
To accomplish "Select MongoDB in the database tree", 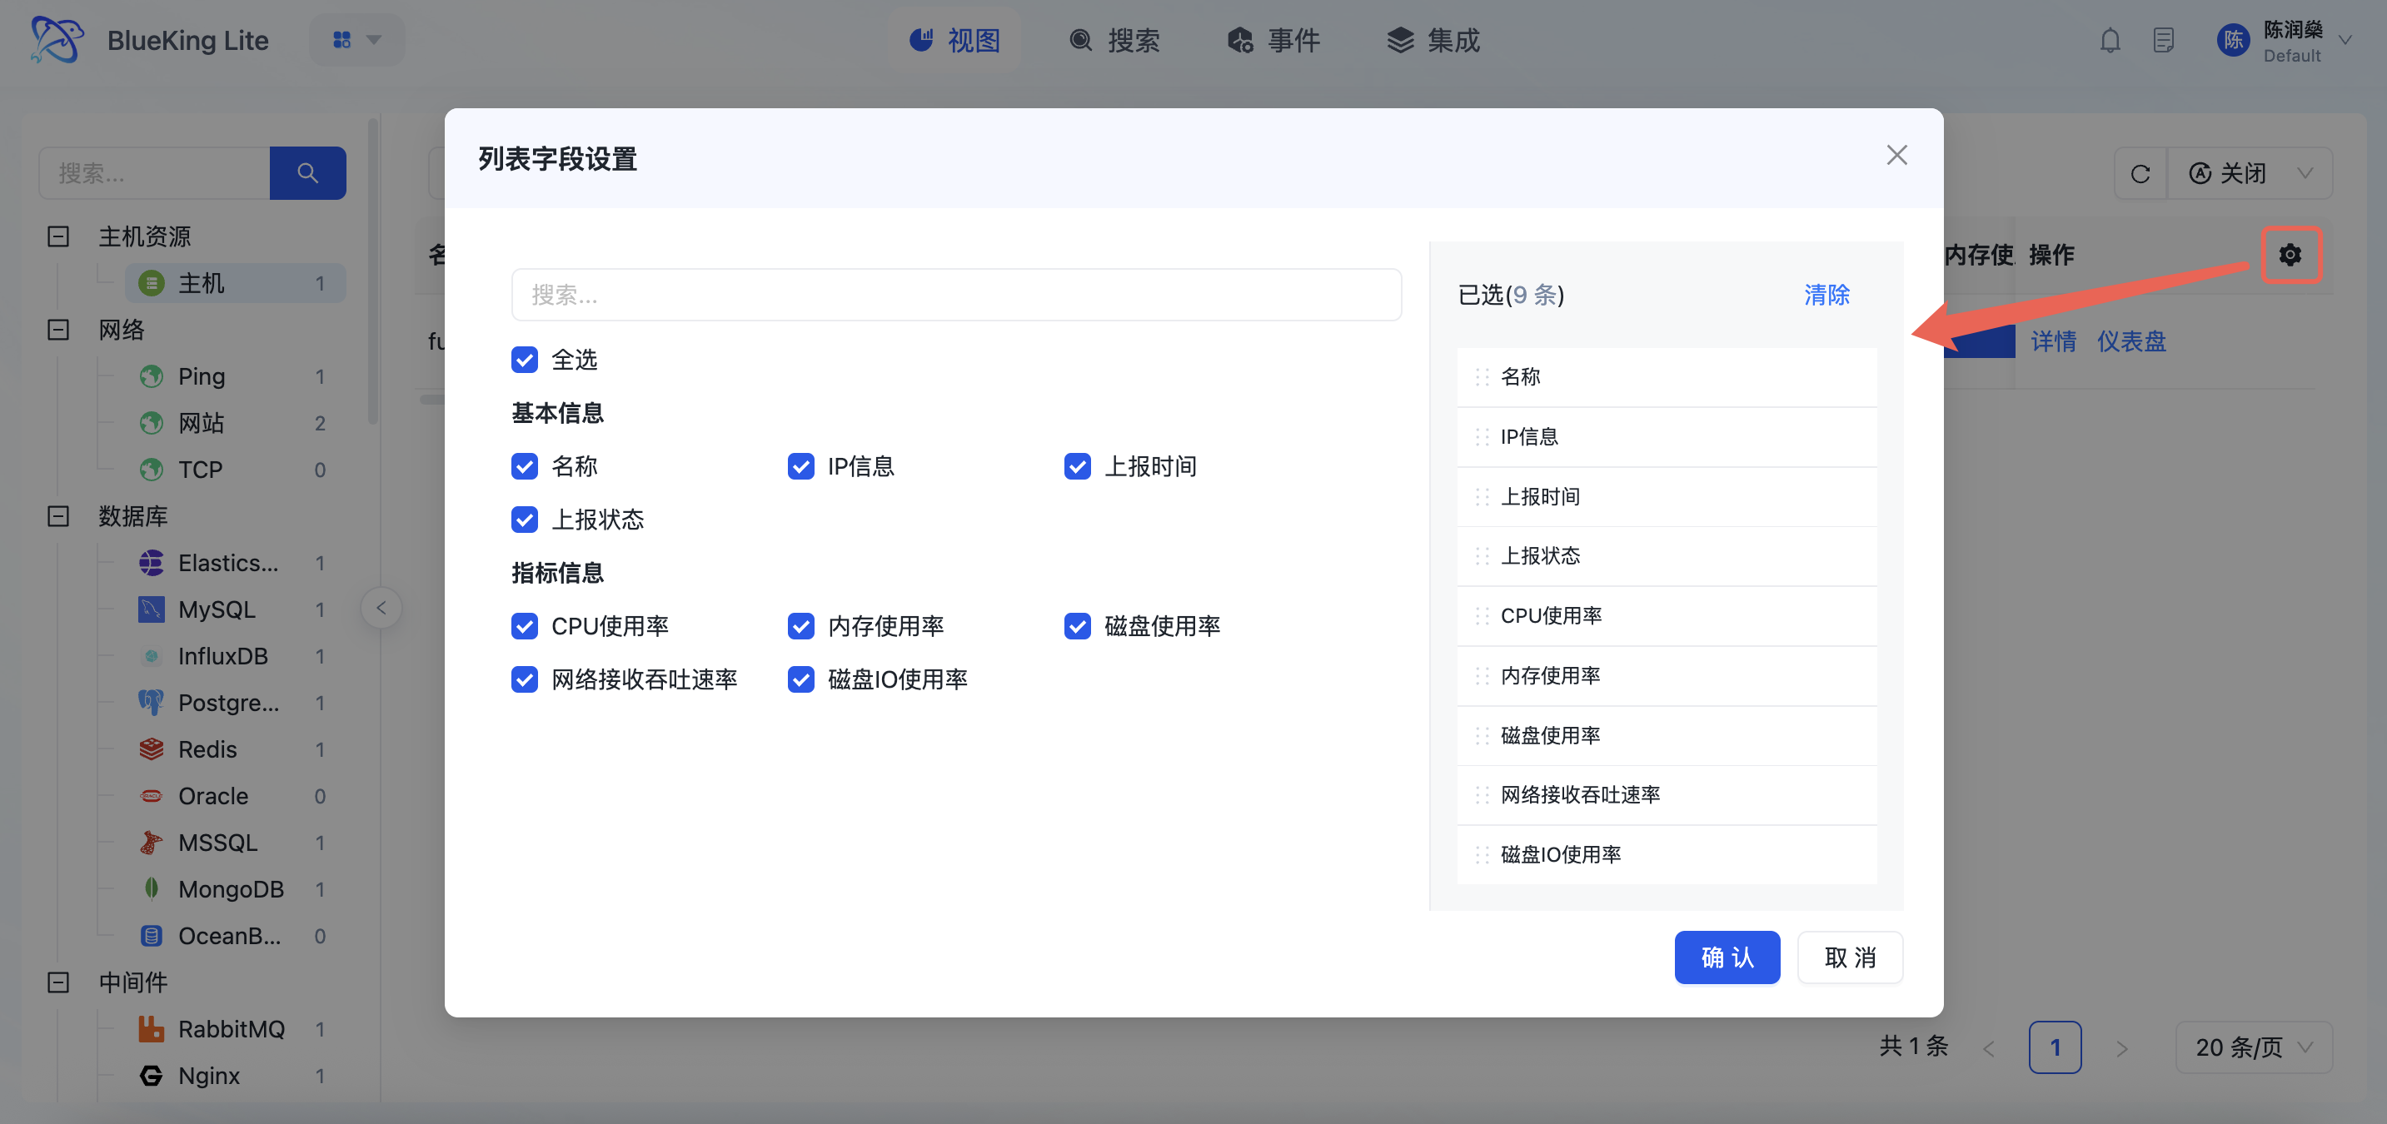I will tap(231, 888).
